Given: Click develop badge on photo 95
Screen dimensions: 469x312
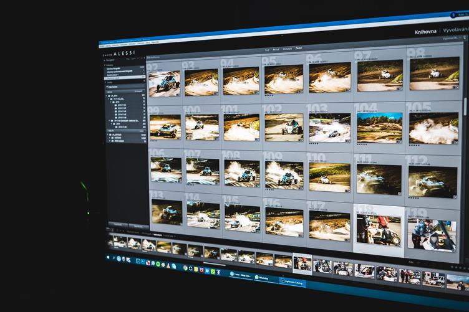Looking at the screenshot, I should [301, 92].
